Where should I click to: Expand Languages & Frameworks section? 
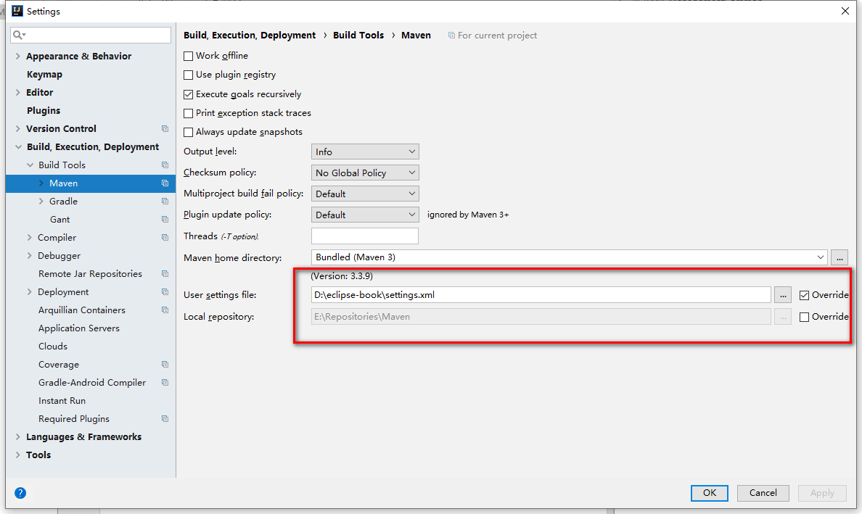click(17, 436)
